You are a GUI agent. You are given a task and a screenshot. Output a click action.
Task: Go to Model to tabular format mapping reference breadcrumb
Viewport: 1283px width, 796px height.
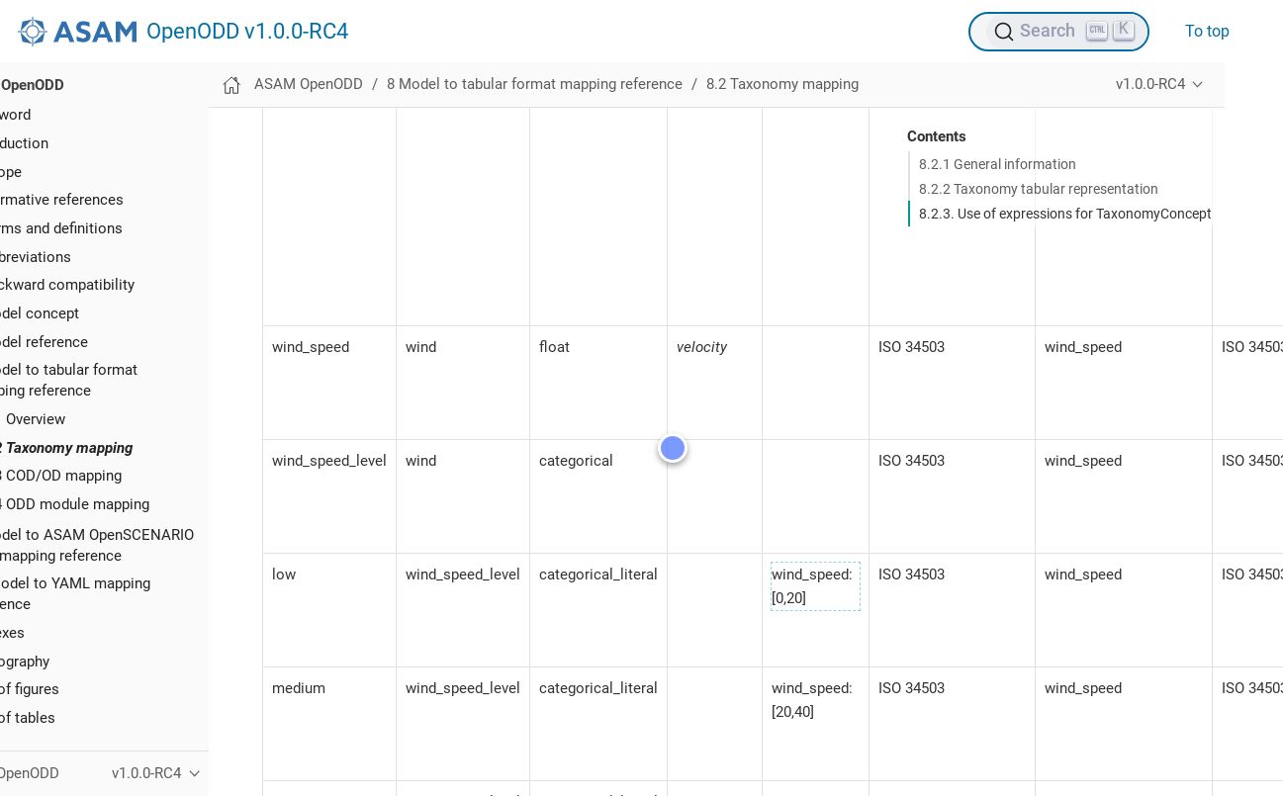click(534, 85)
